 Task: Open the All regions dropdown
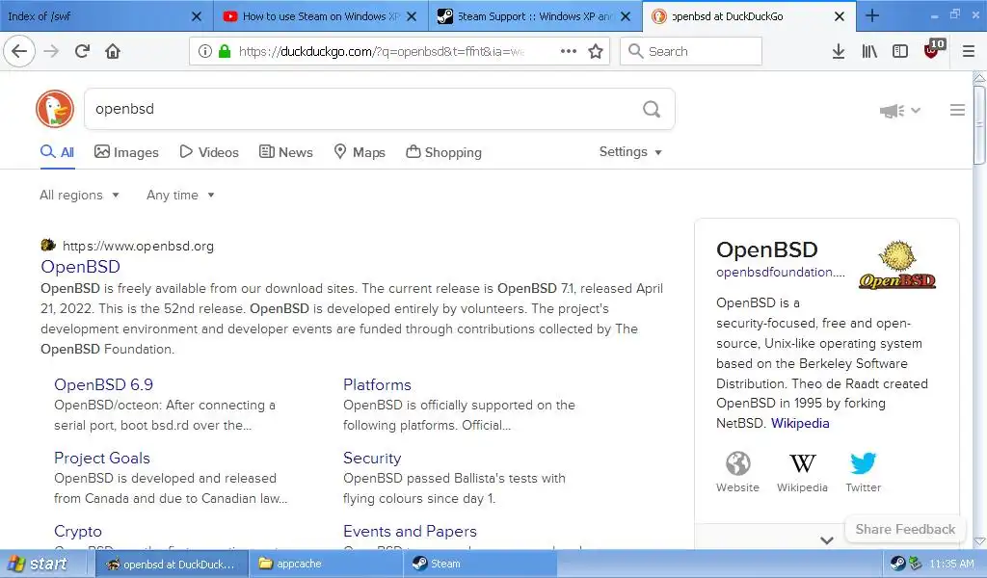79,195
